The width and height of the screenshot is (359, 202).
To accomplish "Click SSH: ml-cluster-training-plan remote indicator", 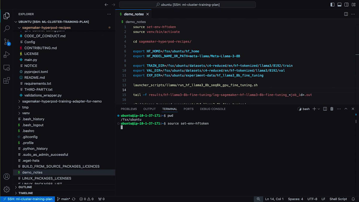I will coord(27,199).
